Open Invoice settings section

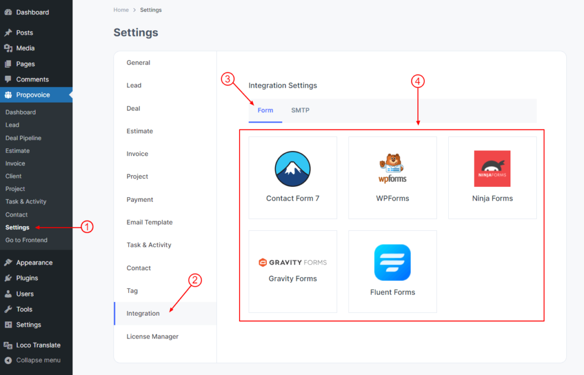tap(137, 154)
